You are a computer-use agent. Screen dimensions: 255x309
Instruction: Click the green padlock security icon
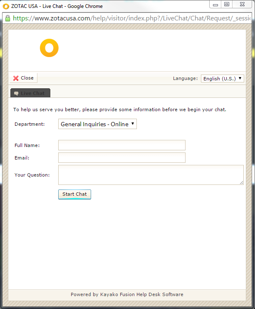click(7, 18)
